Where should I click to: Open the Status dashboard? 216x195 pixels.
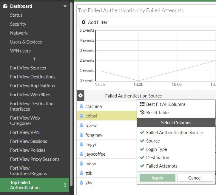click(16, 15)
